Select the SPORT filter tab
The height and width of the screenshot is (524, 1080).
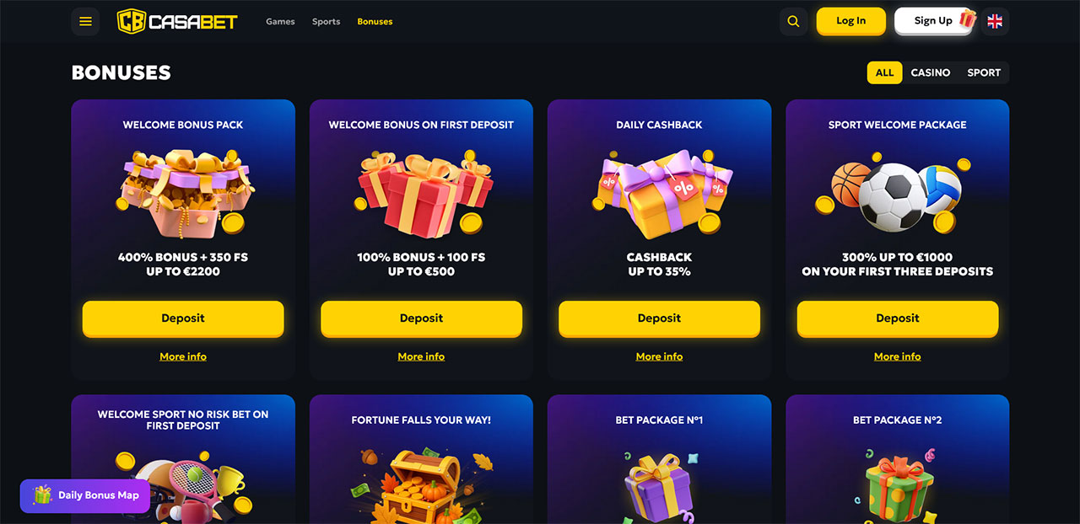[984, 72]
